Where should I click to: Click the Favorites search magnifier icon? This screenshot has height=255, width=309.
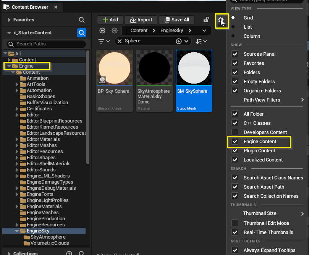[x=81, y=20]
